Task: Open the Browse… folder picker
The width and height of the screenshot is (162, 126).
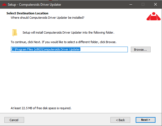Action: pyautogui.click(x=141, y=50)
